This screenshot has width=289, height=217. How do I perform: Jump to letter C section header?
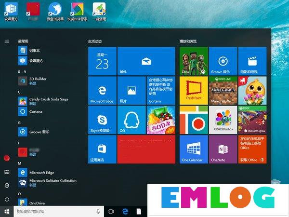pos(19,92)
